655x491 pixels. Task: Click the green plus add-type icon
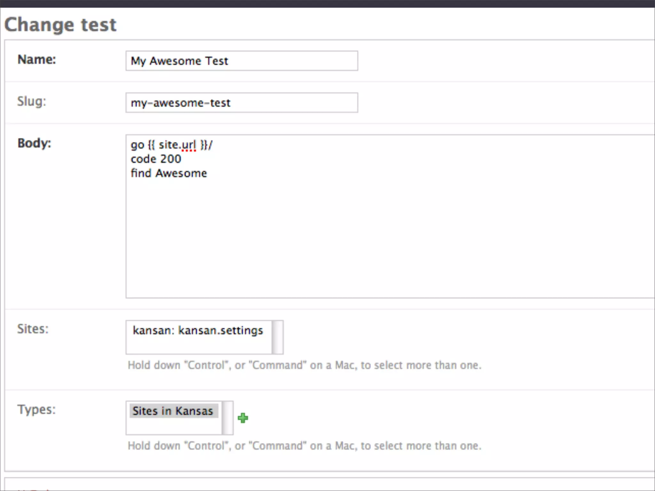pos(243,418)
